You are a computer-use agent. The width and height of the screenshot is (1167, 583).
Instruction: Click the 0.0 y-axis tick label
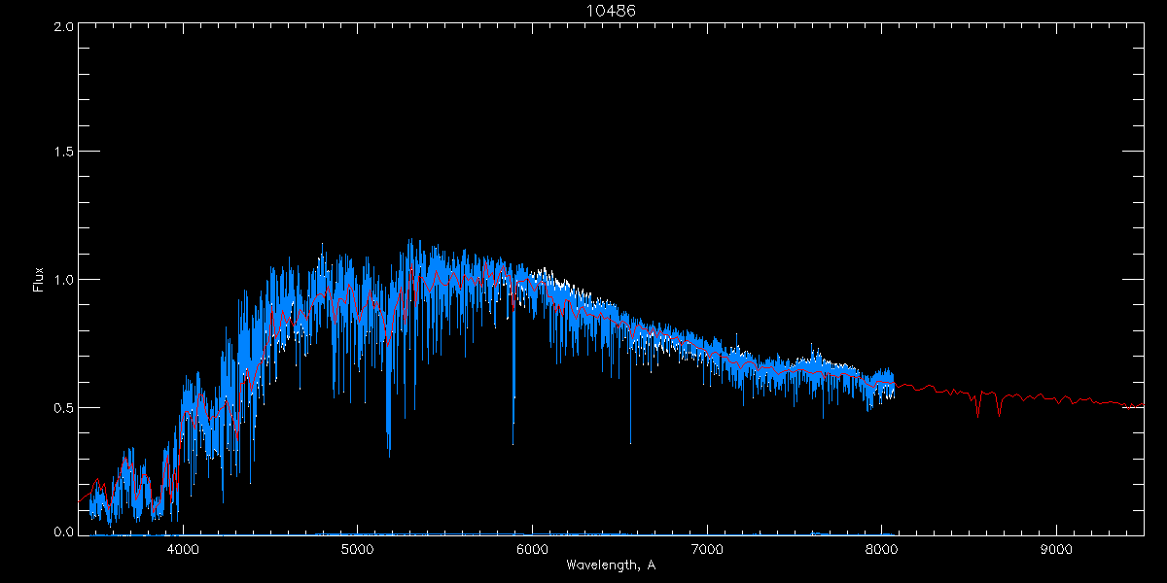(x=64, y=532)
